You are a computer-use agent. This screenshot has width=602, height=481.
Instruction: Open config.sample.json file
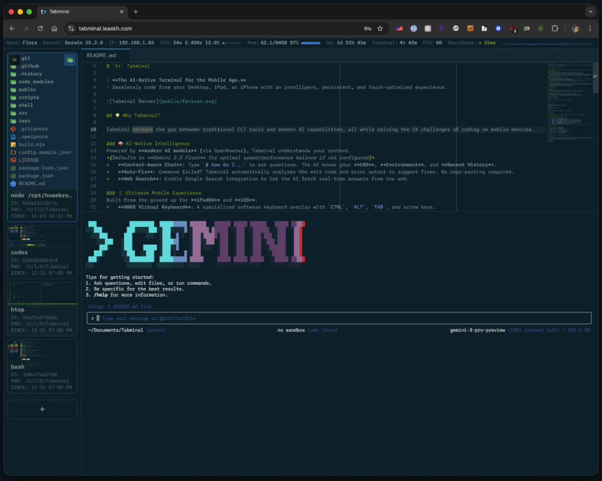[45, 152]
